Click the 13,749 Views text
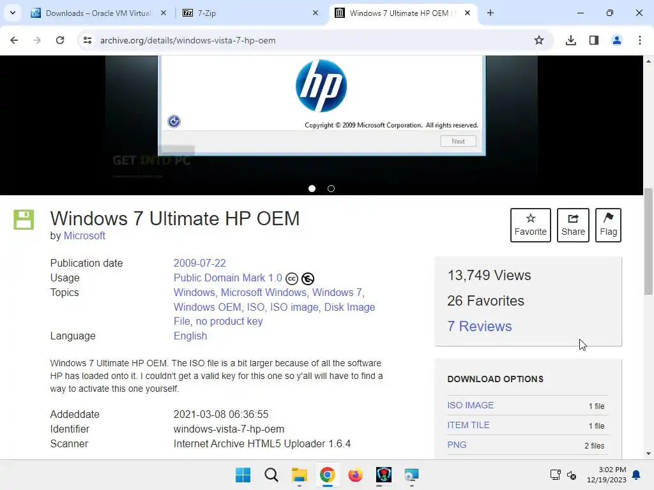 (489, 276)
